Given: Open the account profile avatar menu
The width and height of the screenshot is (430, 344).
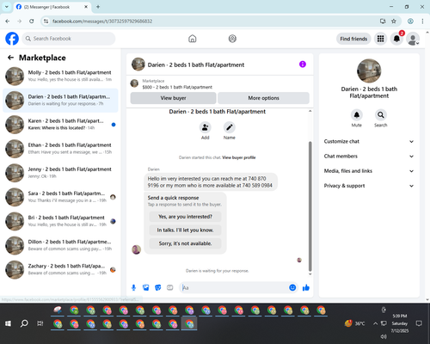Looking at the screenshot, I should [413, 39].
